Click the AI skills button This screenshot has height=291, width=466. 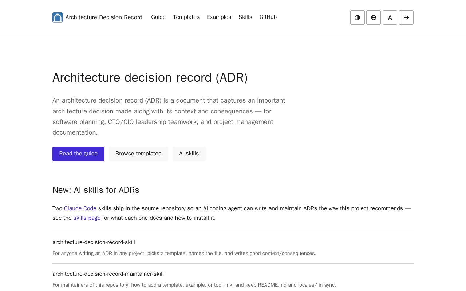(189, 154)
